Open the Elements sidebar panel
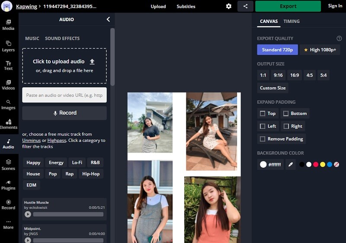Image resolution: width=346 pixels, height=243 pixels. click(8, 124)
